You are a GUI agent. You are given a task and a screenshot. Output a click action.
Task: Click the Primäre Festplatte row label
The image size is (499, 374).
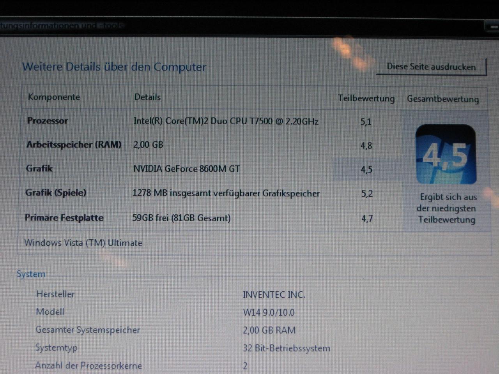[64, 217]
